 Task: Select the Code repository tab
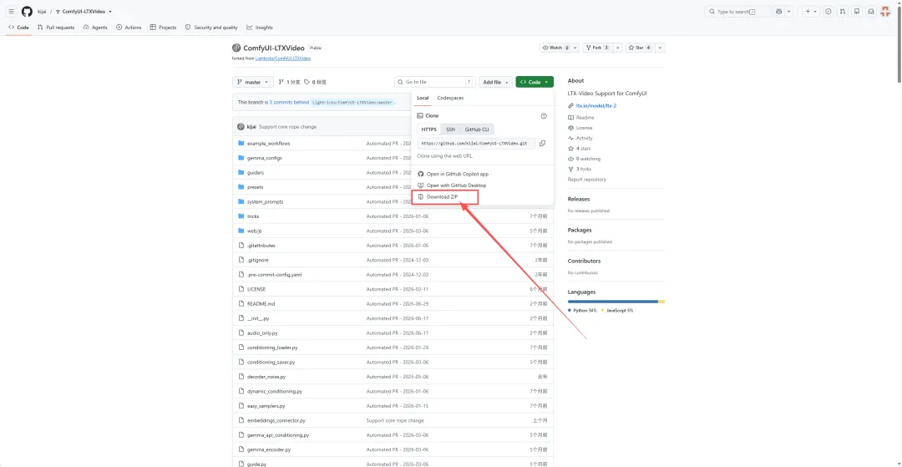tap(19, 27)
